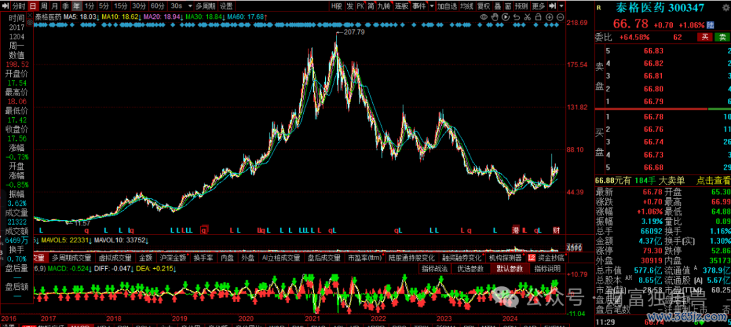
Task: Open settings gear next to stock code 300347
Action: [726, 8]
